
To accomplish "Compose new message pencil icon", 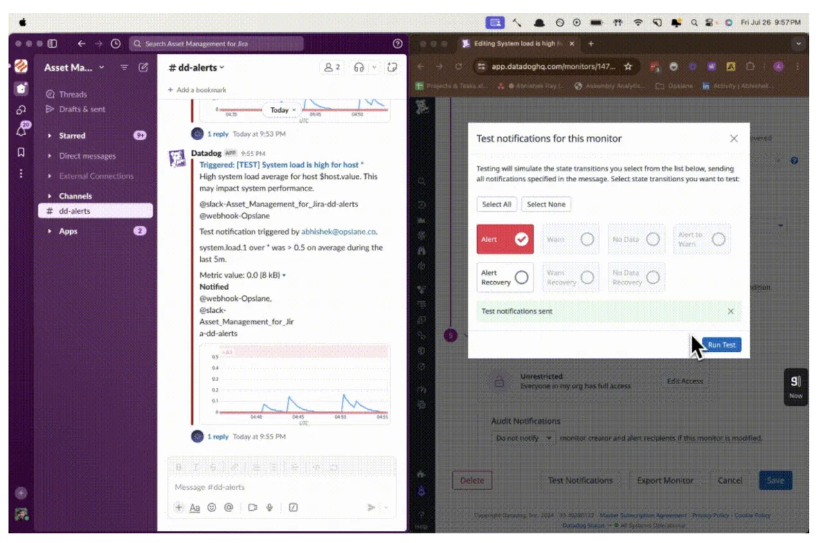I will 143,67.
